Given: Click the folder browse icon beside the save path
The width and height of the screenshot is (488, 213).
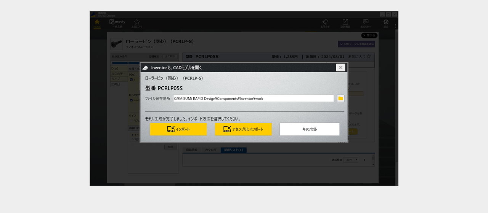Looking at the screenshot, I should pos(340,99).
